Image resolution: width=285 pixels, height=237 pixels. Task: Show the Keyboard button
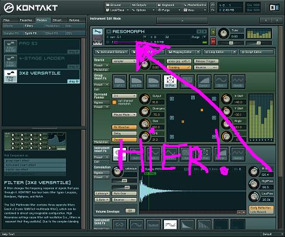pos(169,5)
